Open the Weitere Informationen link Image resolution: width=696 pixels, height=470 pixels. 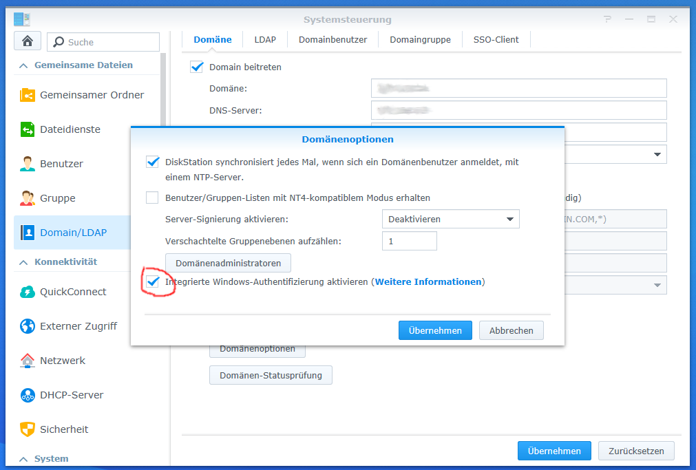point(428,281)
